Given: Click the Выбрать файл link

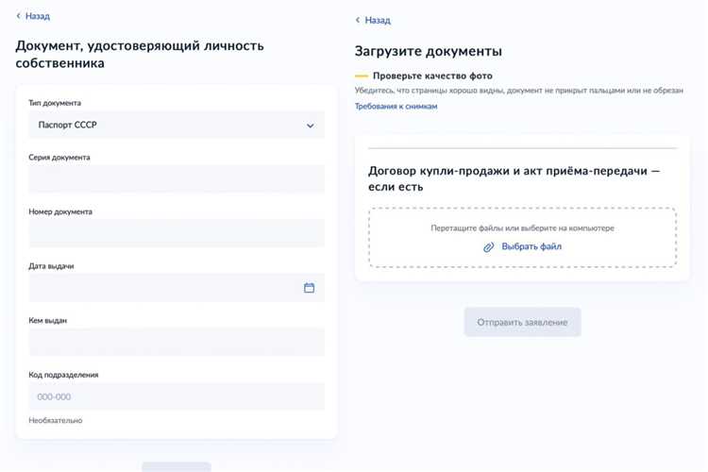Looking at the screenshot, I should point(531,246).
